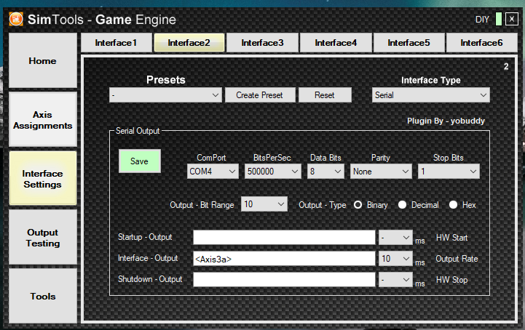Open the Interface Type Serial dropdown
Viewport: 525px width, 330px height.
pos(430,95)
